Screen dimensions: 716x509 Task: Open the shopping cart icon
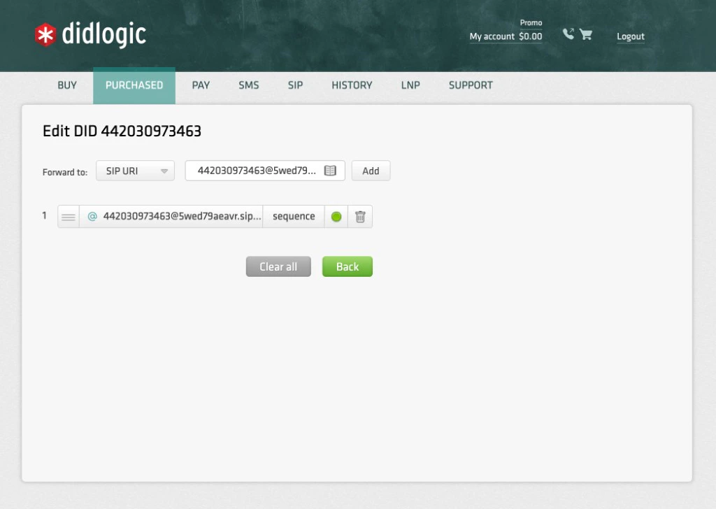coord(587,34)
